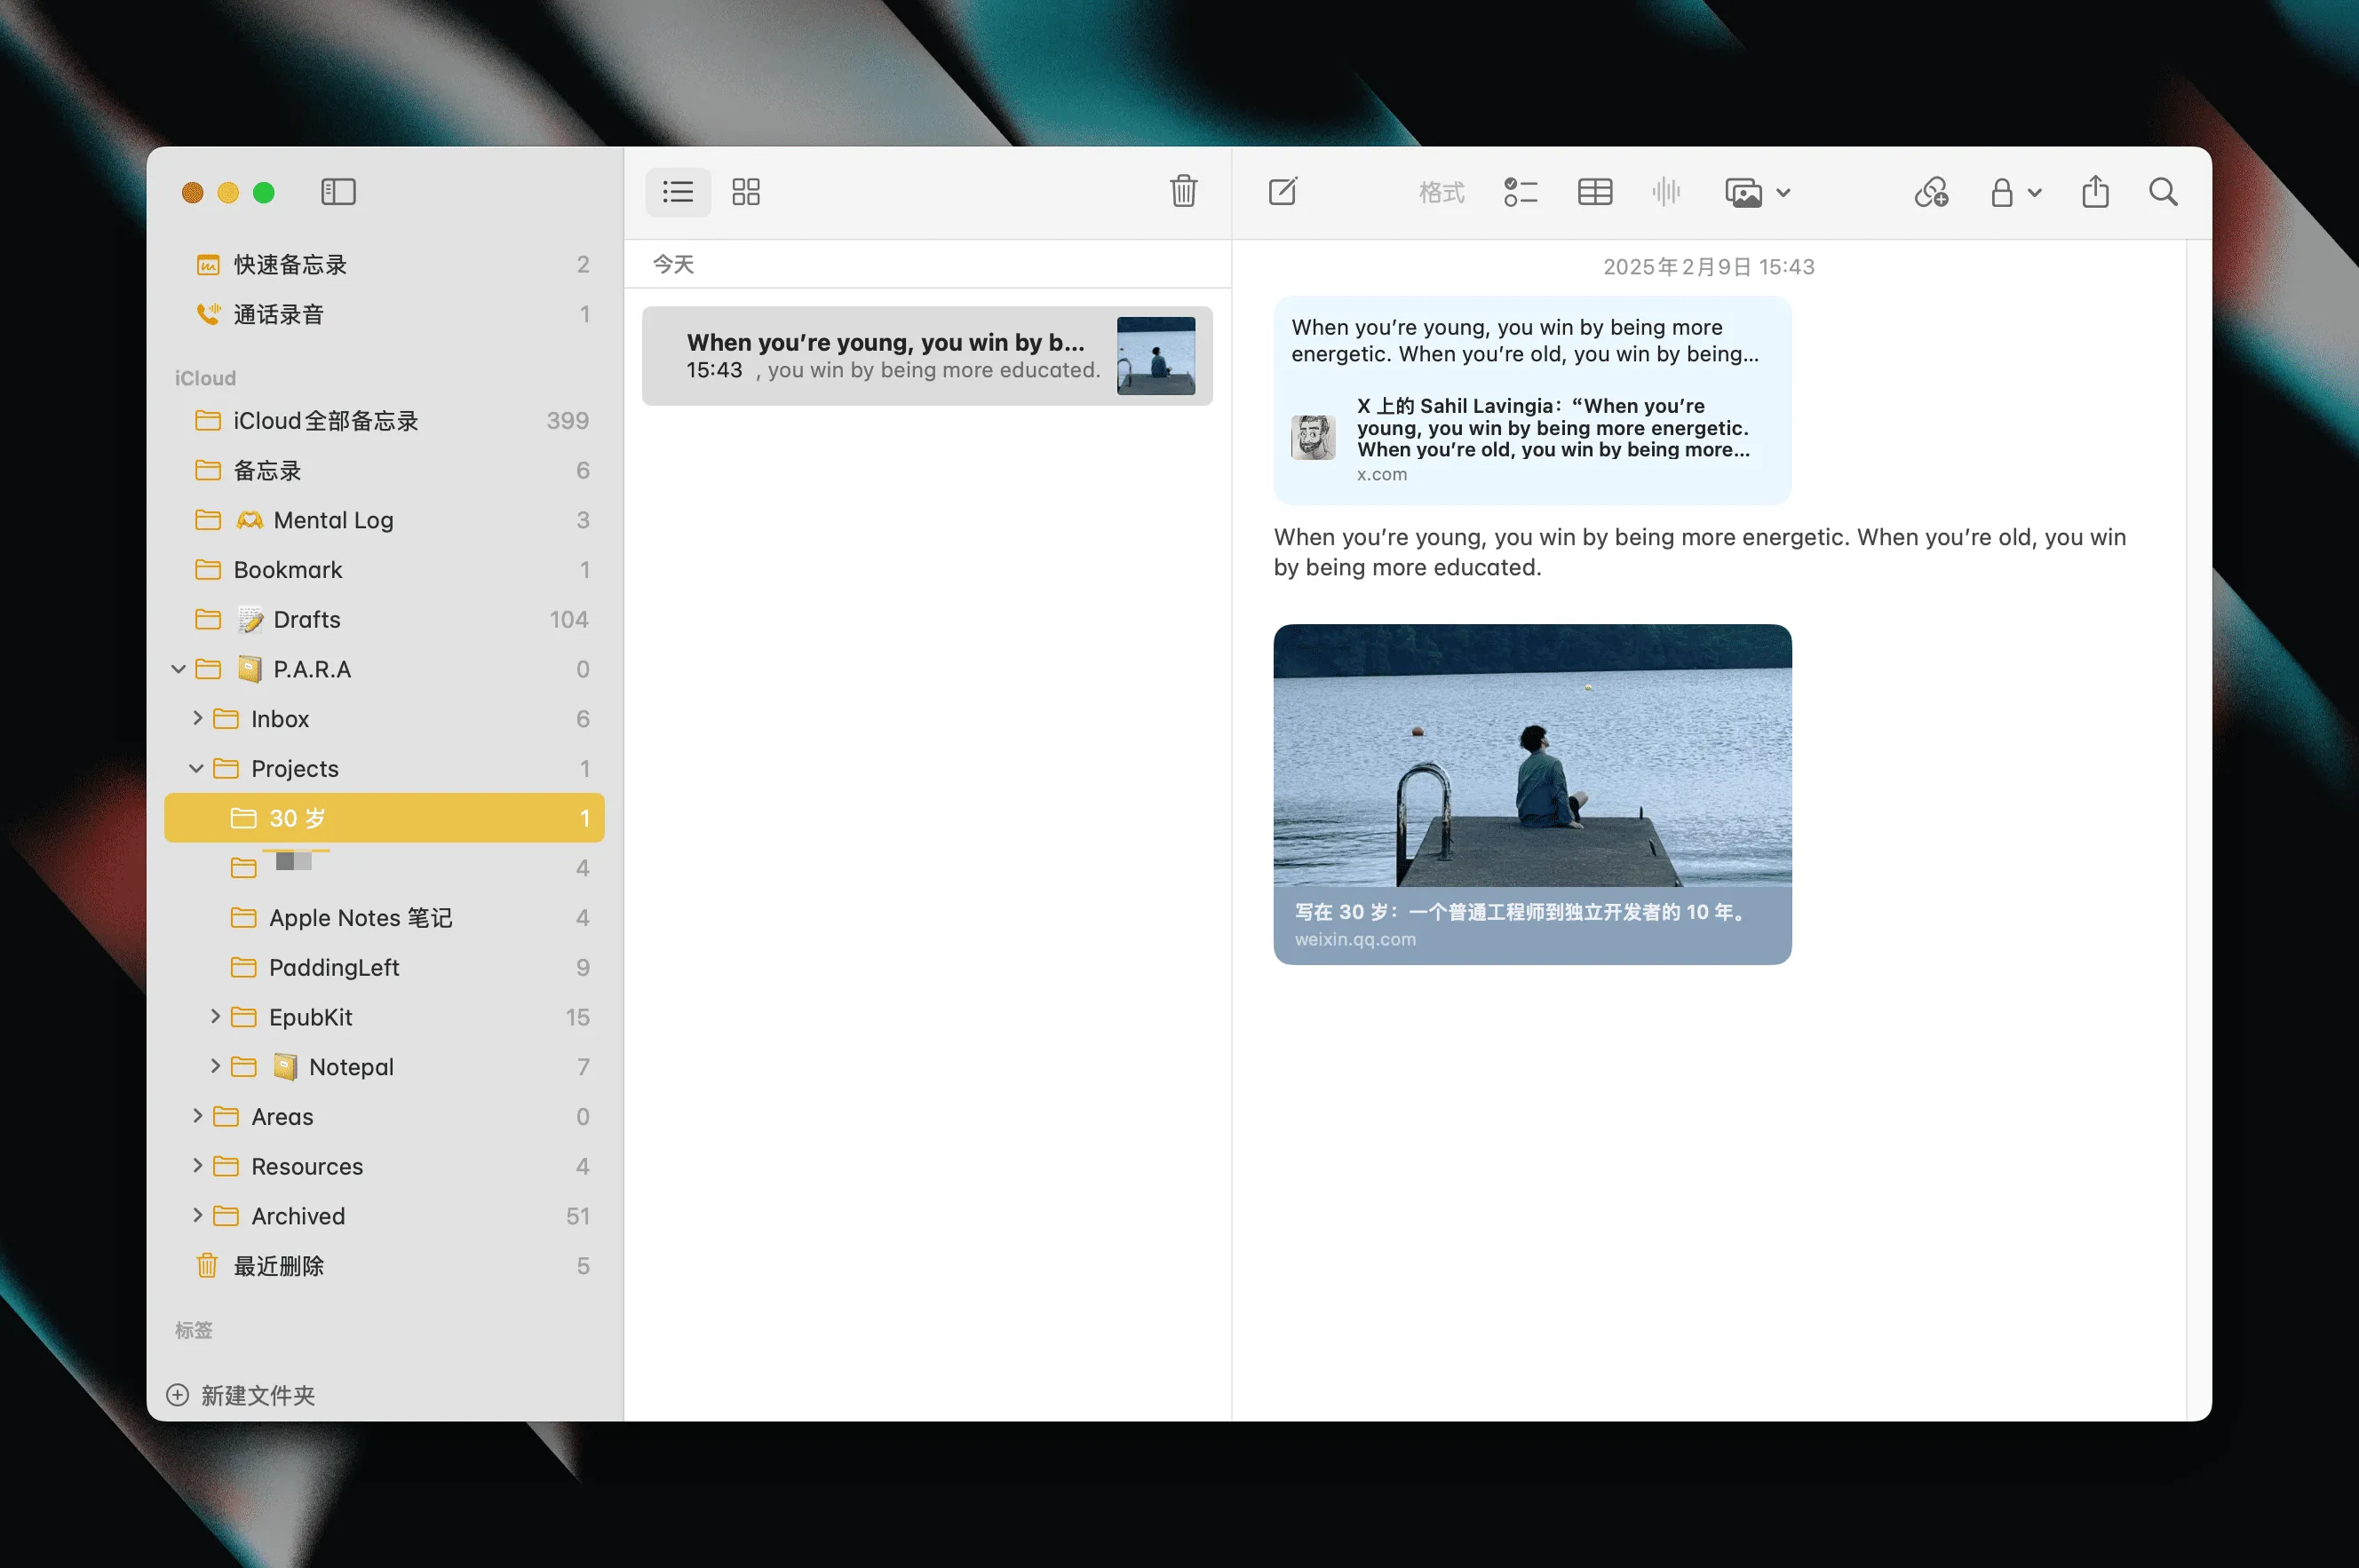Switch to gallery grid view
2359x1568 pixels.
pyautogui.click(x=745, y=192)
